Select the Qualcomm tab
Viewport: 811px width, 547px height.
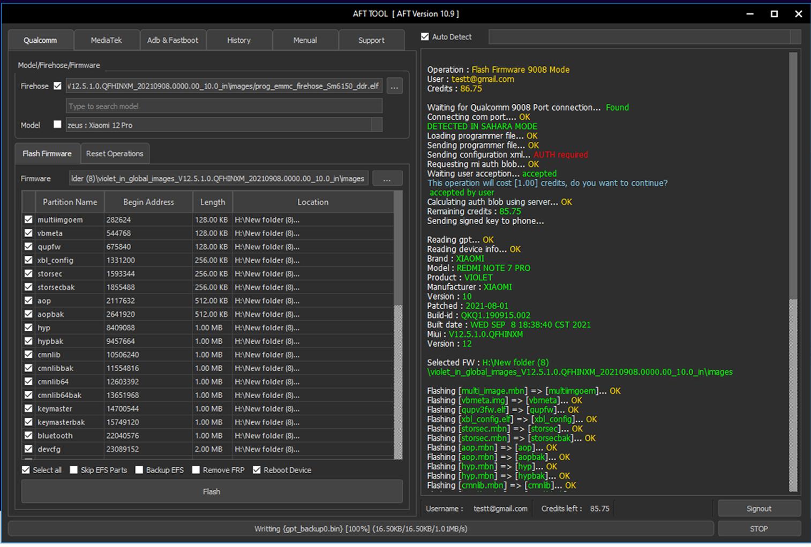(40, 40)
